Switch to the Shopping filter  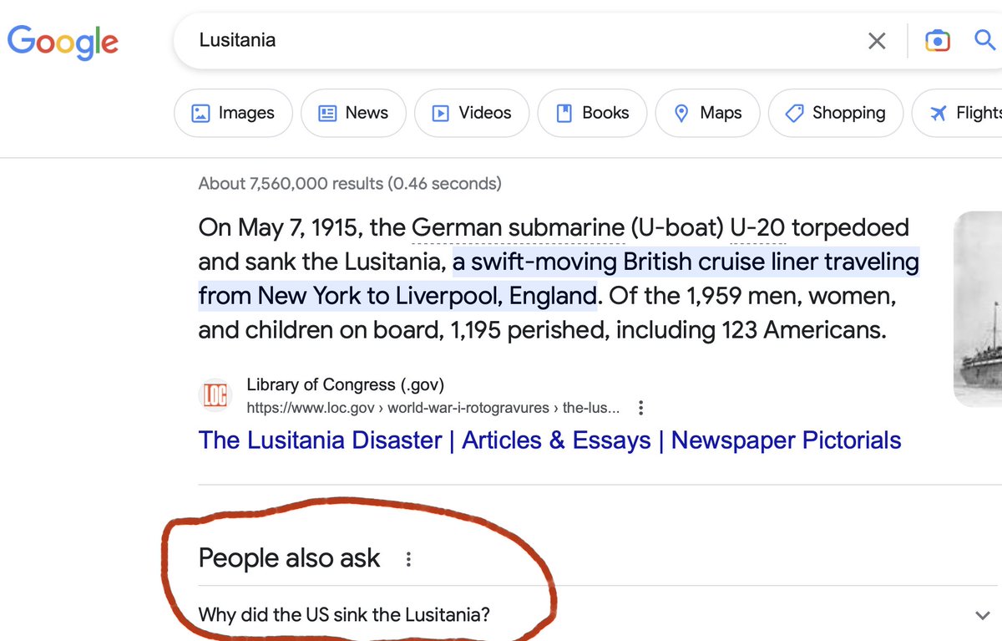(836, 113)
